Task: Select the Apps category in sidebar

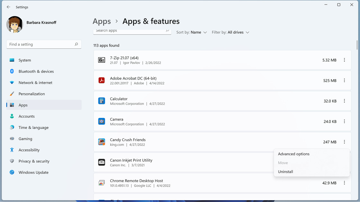Action: pos(44,105)
